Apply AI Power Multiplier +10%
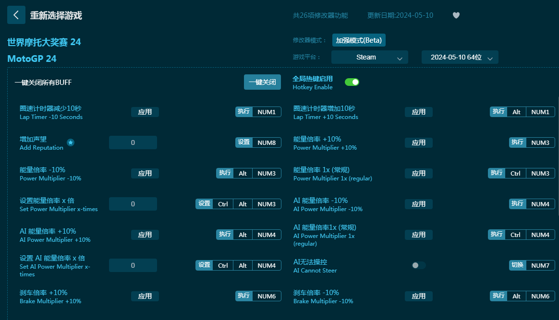Image resolution: width=559 pixels, height=320 pixels. coord(145,235)
